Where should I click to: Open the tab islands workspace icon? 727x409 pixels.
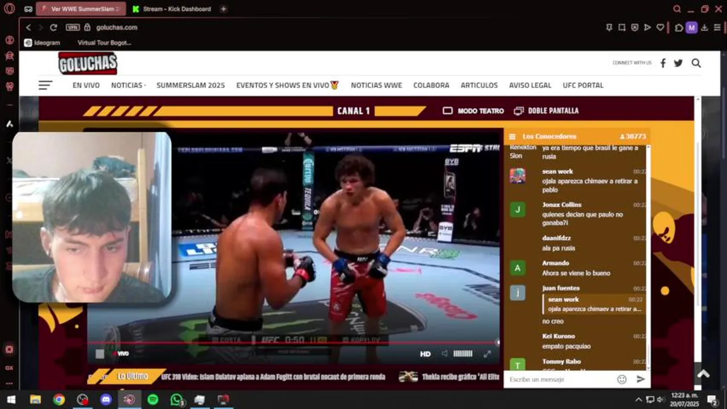click(28, 9)
